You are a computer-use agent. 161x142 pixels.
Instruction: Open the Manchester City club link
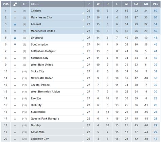pos(41,18)
